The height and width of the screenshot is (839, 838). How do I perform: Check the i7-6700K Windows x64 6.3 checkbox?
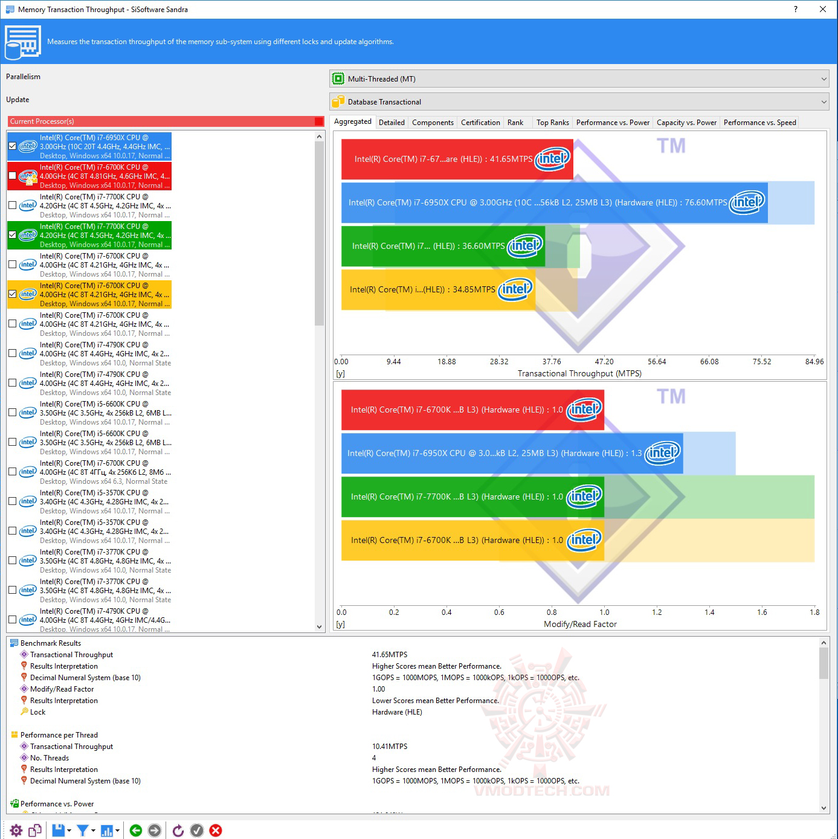(13, 472)
